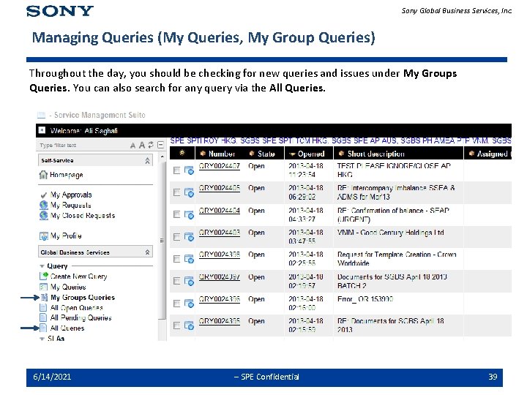Open the State column menu diamond
Image resolution: width=527 pixels, height=395 pixels.
click(252, 154)
